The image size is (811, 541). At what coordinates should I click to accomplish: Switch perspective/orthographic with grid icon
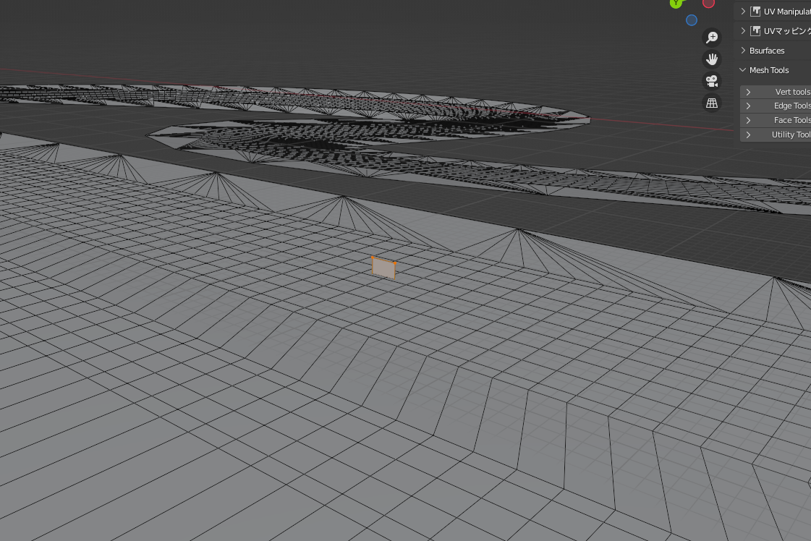point(712,103)
